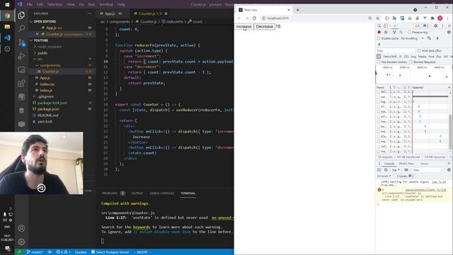Stop network recording with red button
The height and width of the screenshot is (255, 453).
[379, 32]
